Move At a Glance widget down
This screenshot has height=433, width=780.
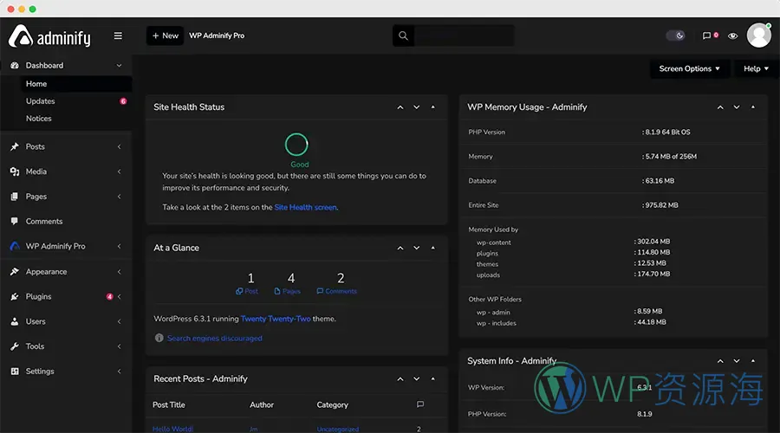tap(416, 248)
